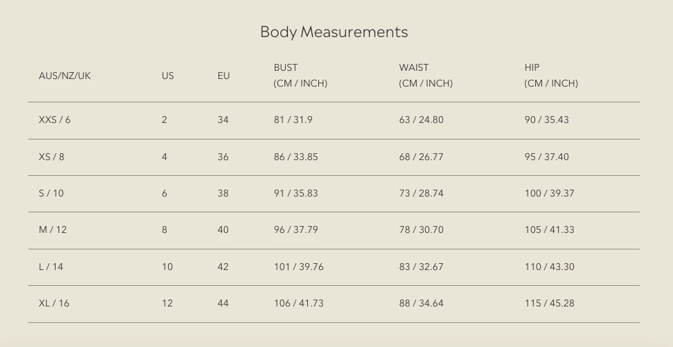Click bust value 81 / 31.9
The height and width of the screenshot is (347, 673).
(293, 120)
